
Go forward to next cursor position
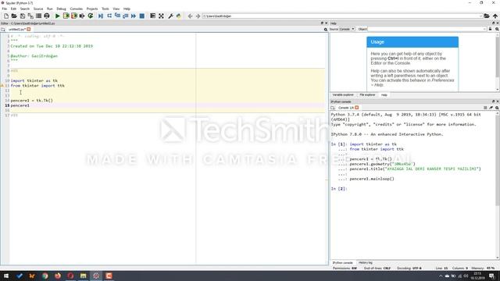tap(198, 16)
